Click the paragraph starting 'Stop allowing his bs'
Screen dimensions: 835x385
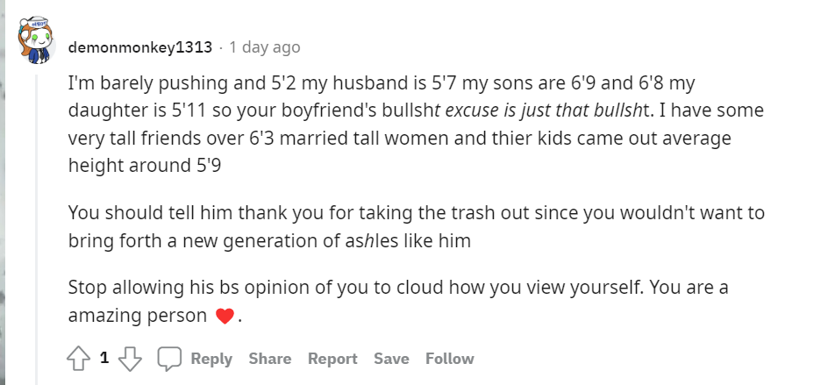click(398, 302)
